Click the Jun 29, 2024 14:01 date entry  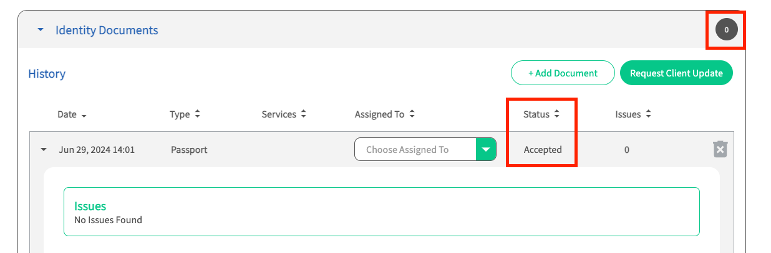pos(97,150)
